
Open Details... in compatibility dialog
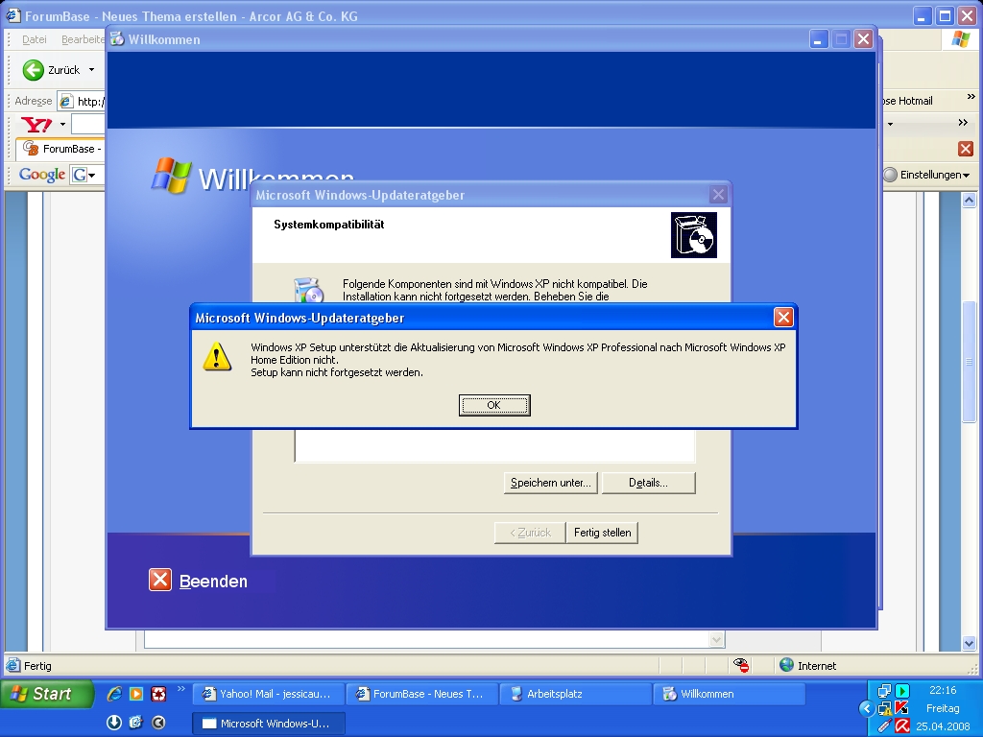[x=648, y=483]
